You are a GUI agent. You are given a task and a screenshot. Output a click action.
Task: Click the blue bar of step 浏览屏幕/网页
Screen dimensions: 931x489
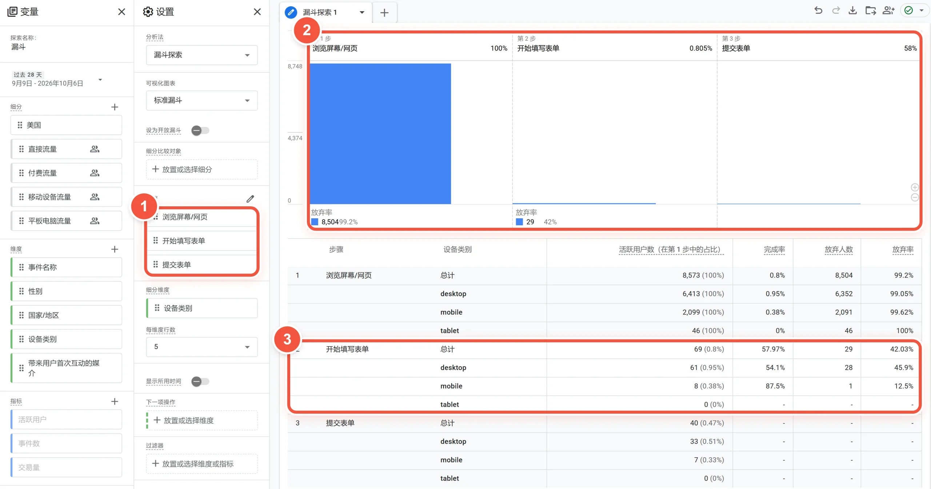click(x=380, y=134)
